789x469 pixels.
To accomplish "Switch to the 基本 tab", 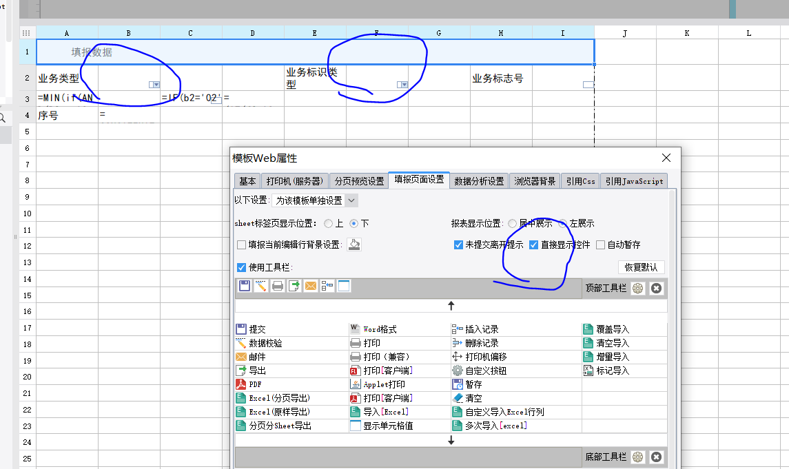I will (x=247, y=181).
